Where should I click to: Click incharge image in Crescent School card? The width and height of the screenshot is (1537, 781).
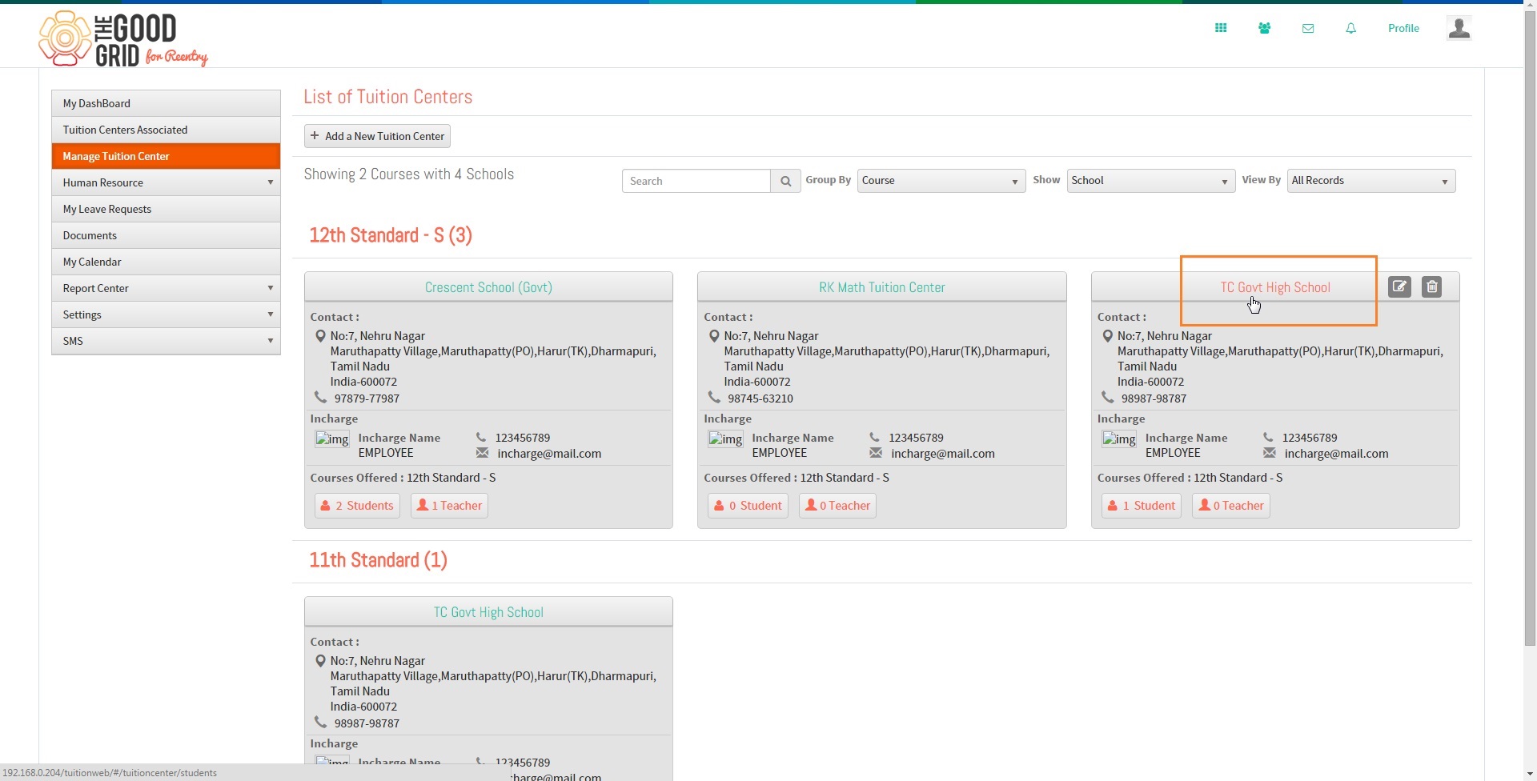click(x=331, y=439)
